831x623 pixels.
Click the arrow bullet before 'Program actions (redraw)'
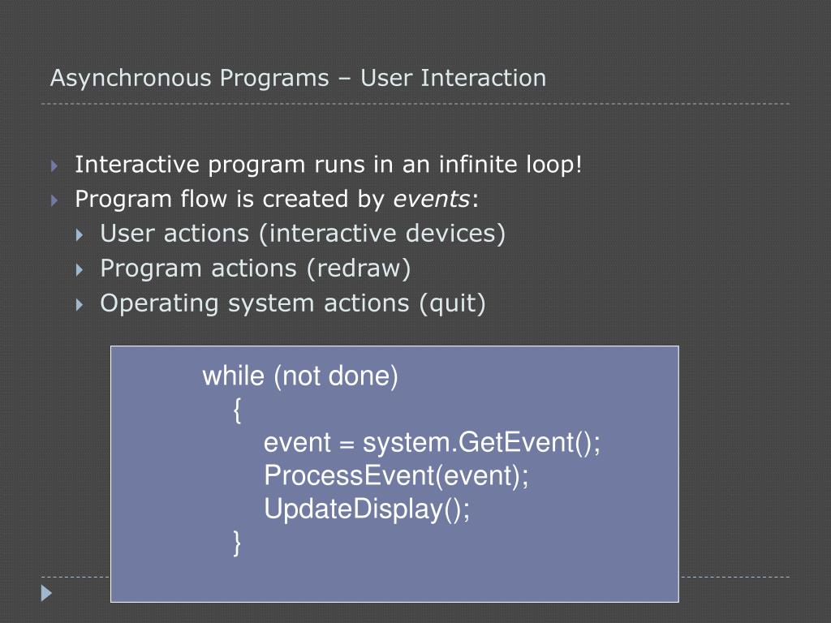[80, 269]
